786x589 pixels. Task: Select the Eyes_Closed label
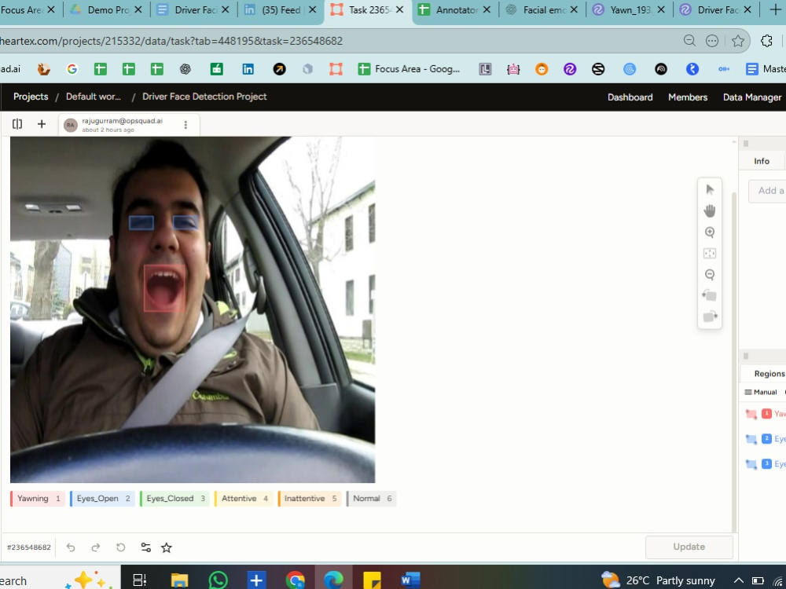(x=174, y=499)
